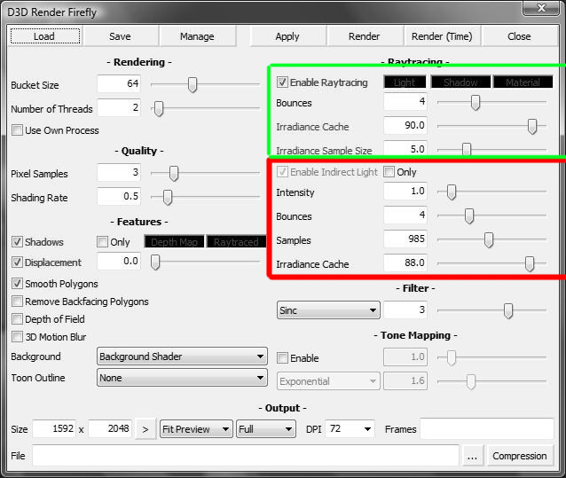Image resolution: width=566 pixels, height=478 pixels.
Task: Click the Shading Rate slider handle
Action: click(x=168, y=198)
